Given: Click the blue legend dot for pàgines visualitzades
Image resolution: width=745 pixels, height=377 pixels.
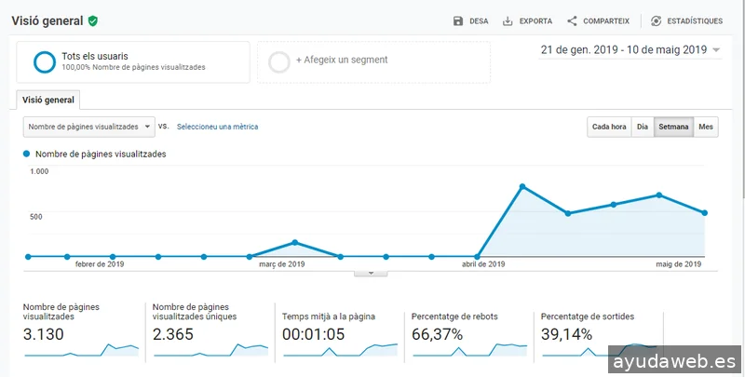Looking at the screenshot, I should point(27,154).
